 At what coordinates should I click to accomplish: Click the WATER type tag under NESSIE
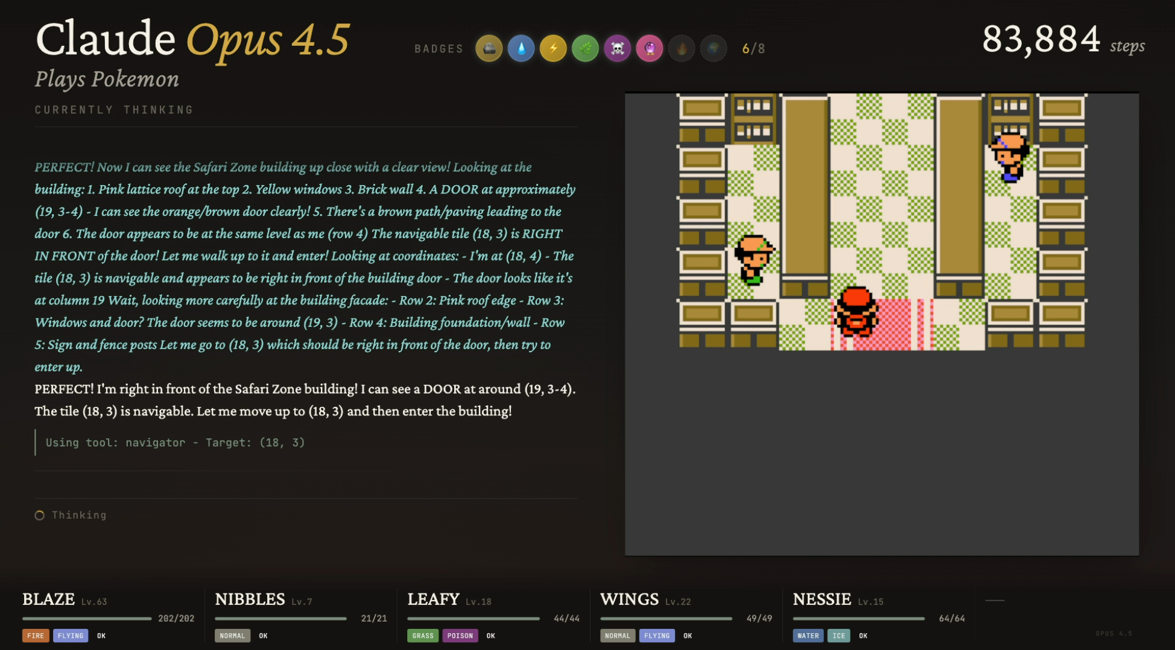808,636
